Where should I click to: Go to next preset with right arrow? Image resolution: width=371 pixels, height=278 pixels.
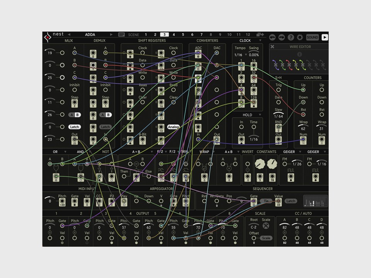point(111,34)
